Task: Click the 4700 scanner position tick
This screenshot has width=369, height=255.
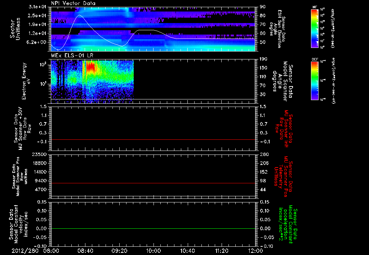Action: [41, 189]
